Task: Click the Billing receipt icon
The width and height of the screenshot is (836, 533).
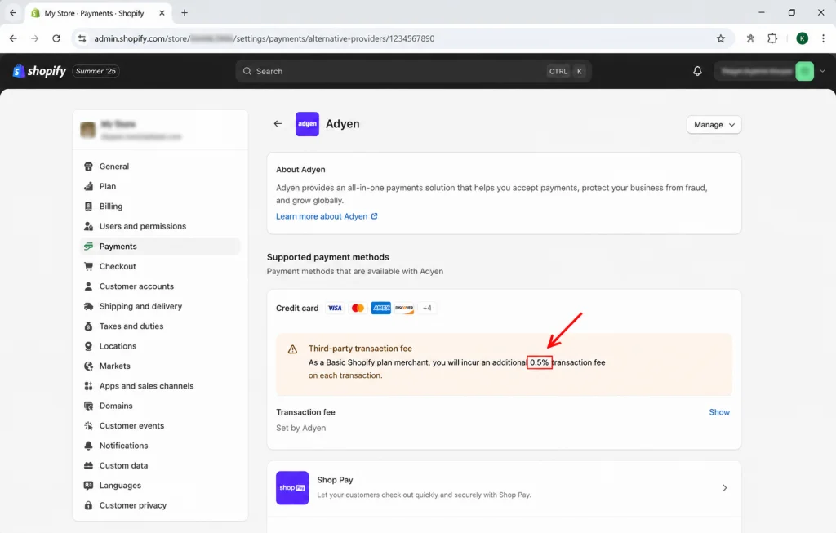Action: tap(88, 207)
